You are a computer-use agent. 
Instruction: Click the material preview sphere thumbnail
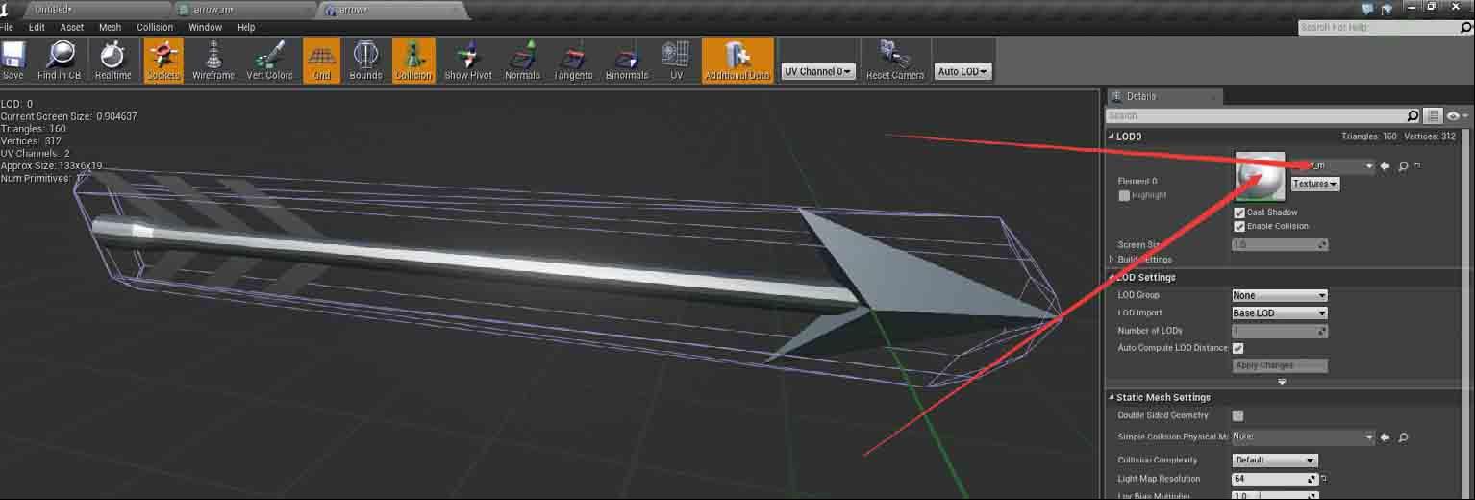tap(1261, 176)
